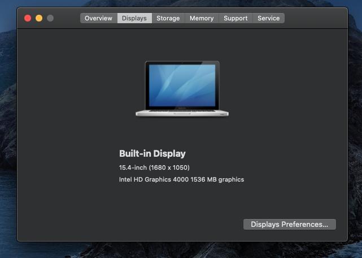Click the Displays Preferences button
This screenshot has width=362, height=258.
click(x=290, y=225)
